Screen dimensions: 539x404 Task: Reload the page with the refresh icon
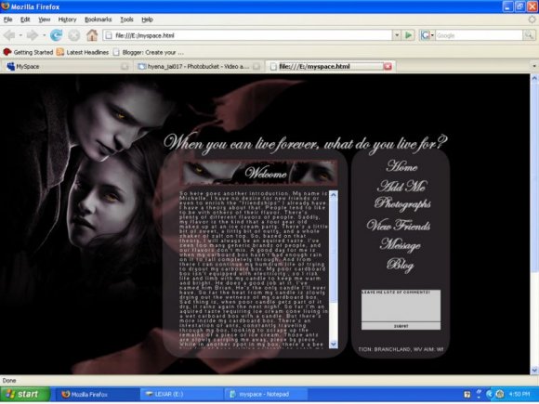tap(56, 35)
